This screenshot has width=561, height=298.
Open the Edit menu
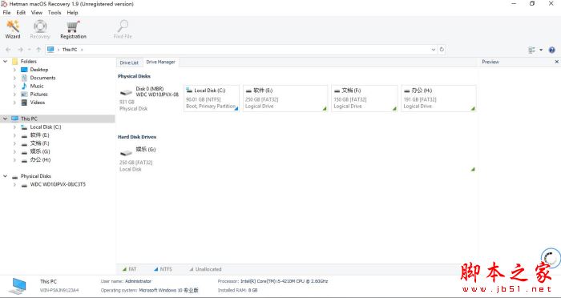click(21, 13)
